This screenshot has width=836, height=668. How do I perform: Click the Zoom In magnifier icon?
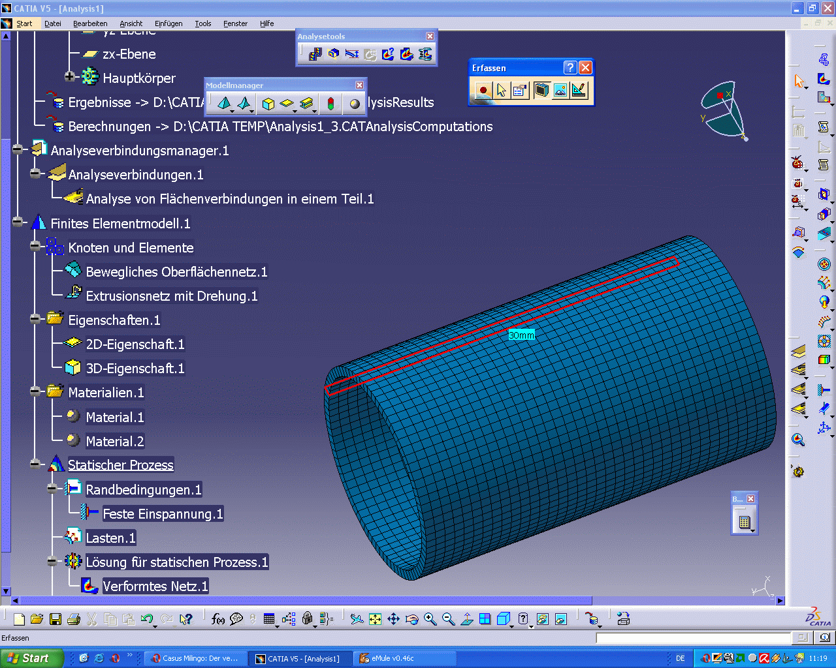point(430,619)
